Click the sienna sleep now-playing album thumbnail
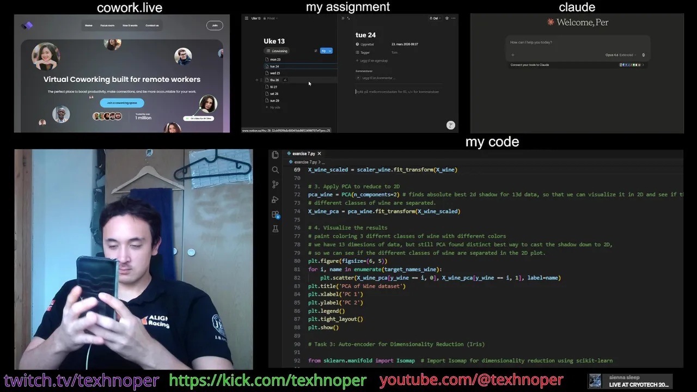This screenshot has width=697, height=392. click(595, 381)
